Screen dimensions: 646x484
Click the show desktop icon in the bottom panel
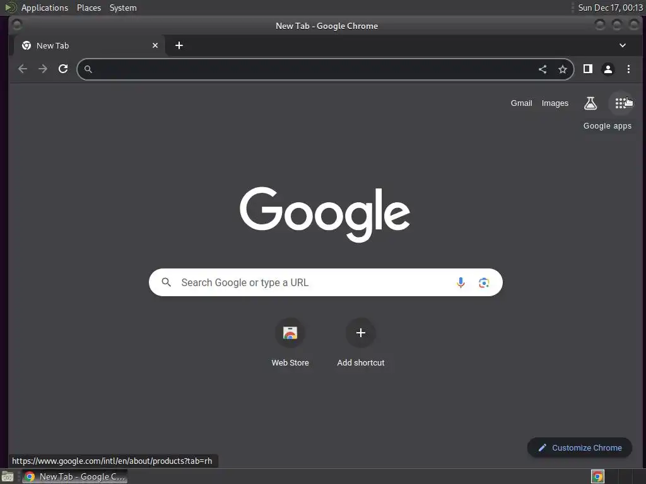tap(8, 476)
